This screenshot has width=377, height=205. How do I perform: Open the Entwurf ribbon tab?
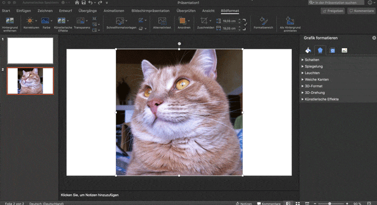65,11
